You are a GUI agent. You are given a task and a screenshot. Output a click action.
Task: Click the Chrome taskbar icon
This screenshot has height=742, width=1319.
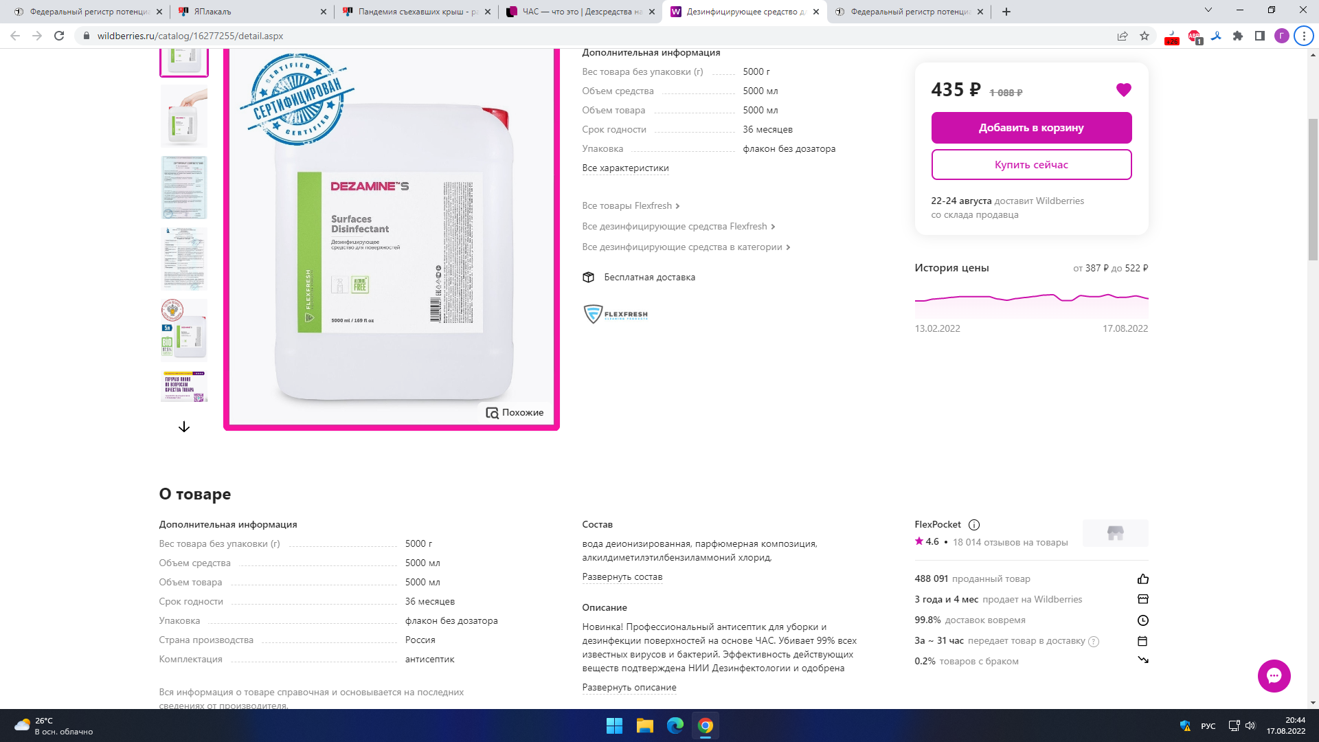tap(706, 726)
